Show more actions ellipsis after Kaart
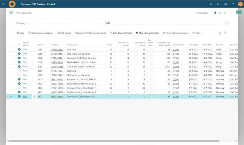Image resolution: width=244 pixels, height=145 pixels. point(204,33)
